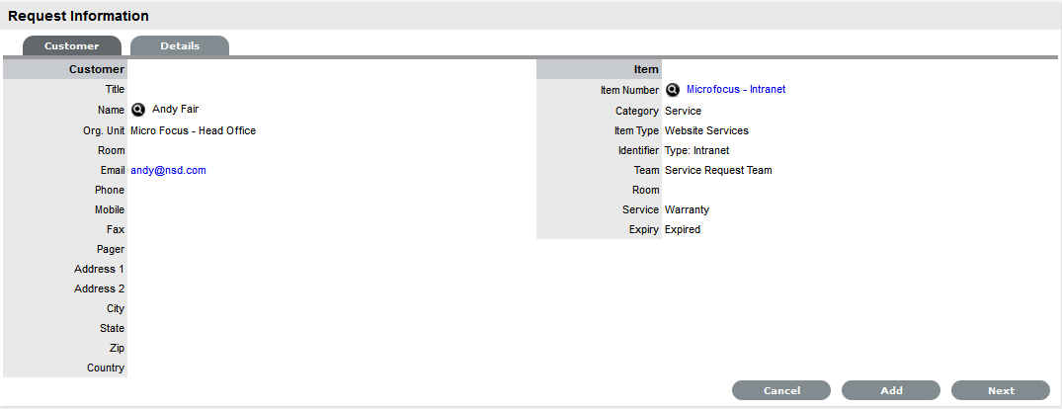Click the search icon beside Item Number

point(673,90)
